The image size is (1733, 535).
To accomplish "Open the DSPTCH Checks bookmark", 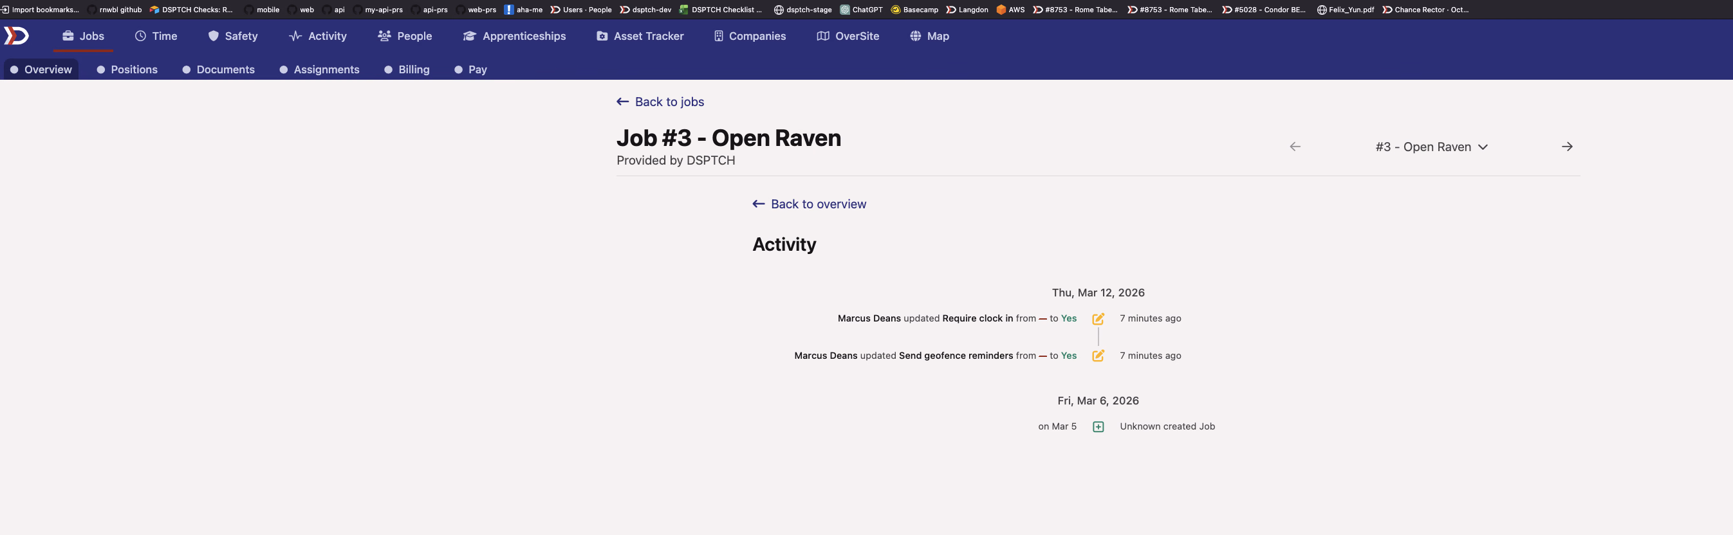I will coord(191,10).
